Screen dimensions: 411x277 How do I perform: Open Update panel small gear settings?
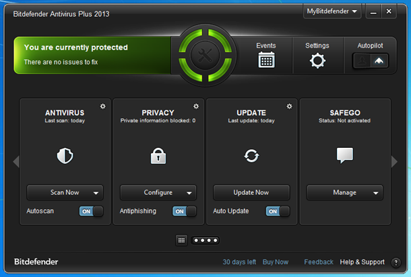point(289,106)
